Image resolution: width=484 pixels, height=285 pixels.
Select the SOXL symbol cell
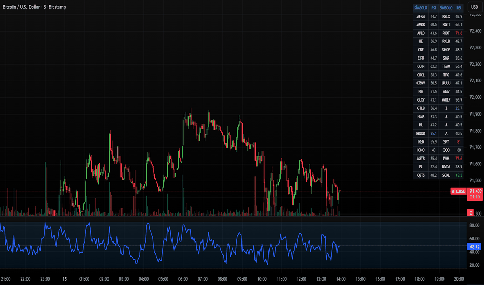[x=446, y=175]
